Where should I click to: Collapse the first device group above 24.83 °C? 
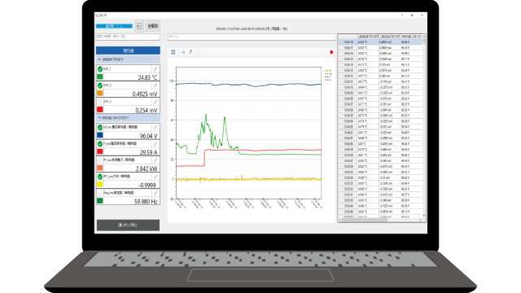tap(99, 59)
